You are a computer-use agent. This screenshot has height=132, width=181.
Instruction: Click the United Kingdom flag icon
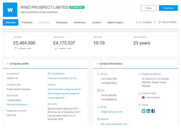click(x=143, y=98)
